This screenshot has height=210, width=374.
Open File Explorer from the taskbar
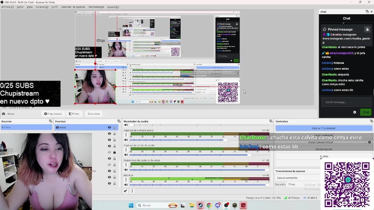[192, 205]
